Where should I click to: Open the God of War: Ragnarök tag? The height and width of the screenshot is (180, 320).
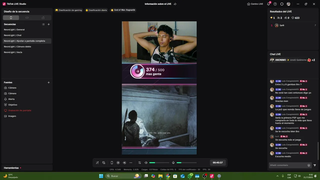123,10
